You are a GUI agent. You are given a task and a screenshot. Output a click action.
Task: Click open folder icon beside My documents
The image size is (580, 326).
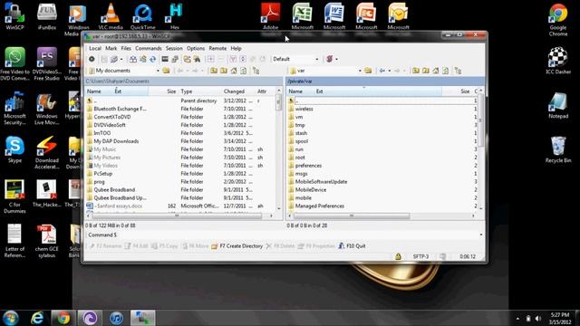click(x=166, y=71)
